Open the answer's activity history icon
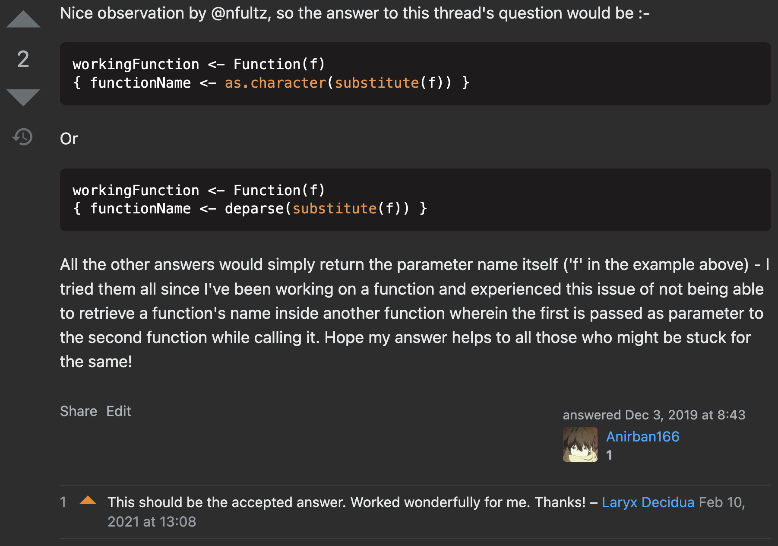Screen dimensions: 778x546 pos(22,137)
